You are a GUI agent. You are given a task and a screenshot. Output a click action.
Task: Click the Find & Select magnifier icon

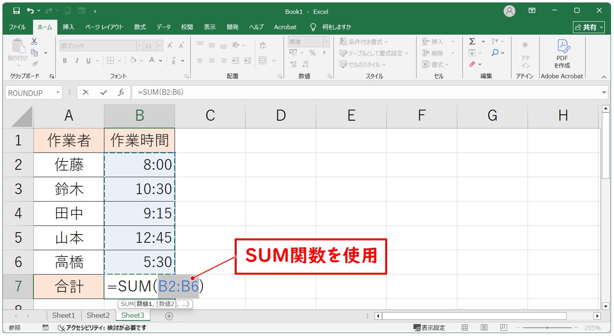click(495, 53)
